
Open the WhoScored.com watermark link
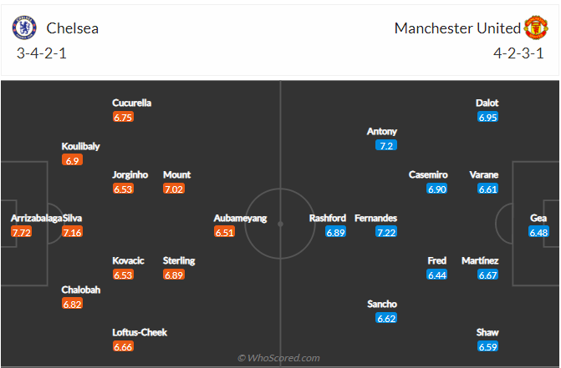click(278, 358)
